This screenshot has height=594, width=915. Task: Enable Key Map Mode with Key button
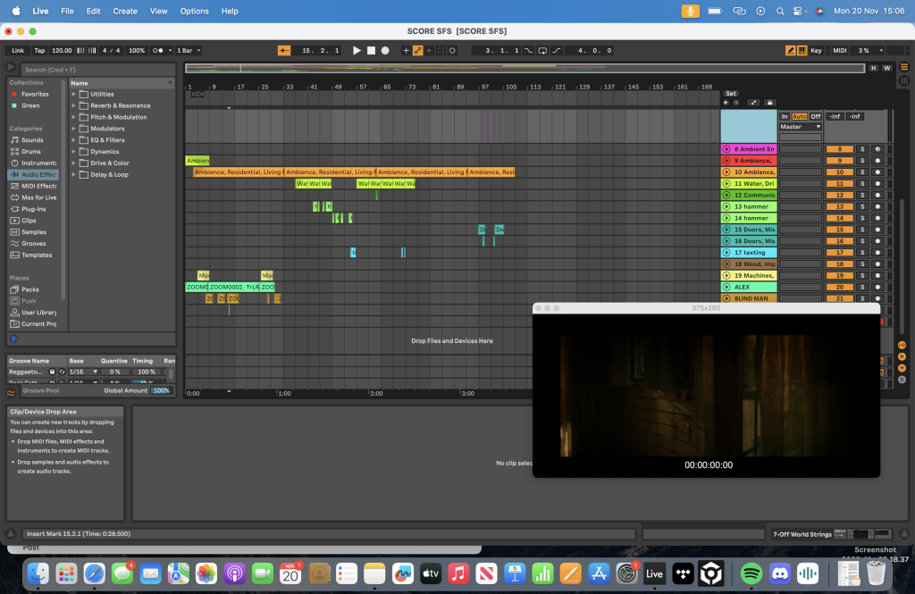coord(816,51)
